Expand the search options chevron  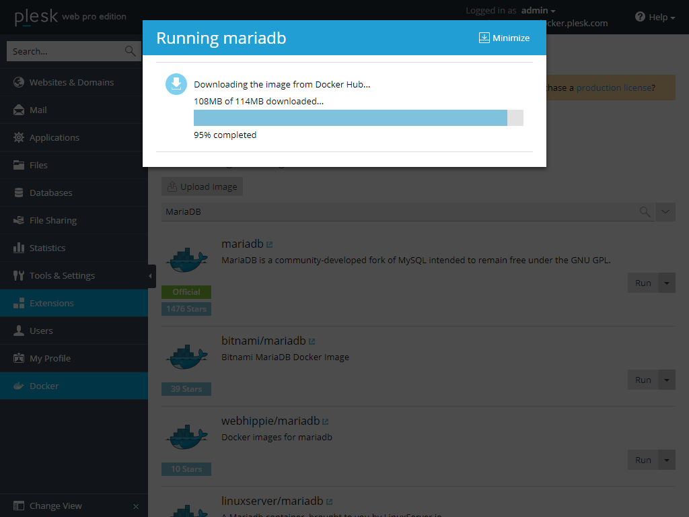click(665, 211)
